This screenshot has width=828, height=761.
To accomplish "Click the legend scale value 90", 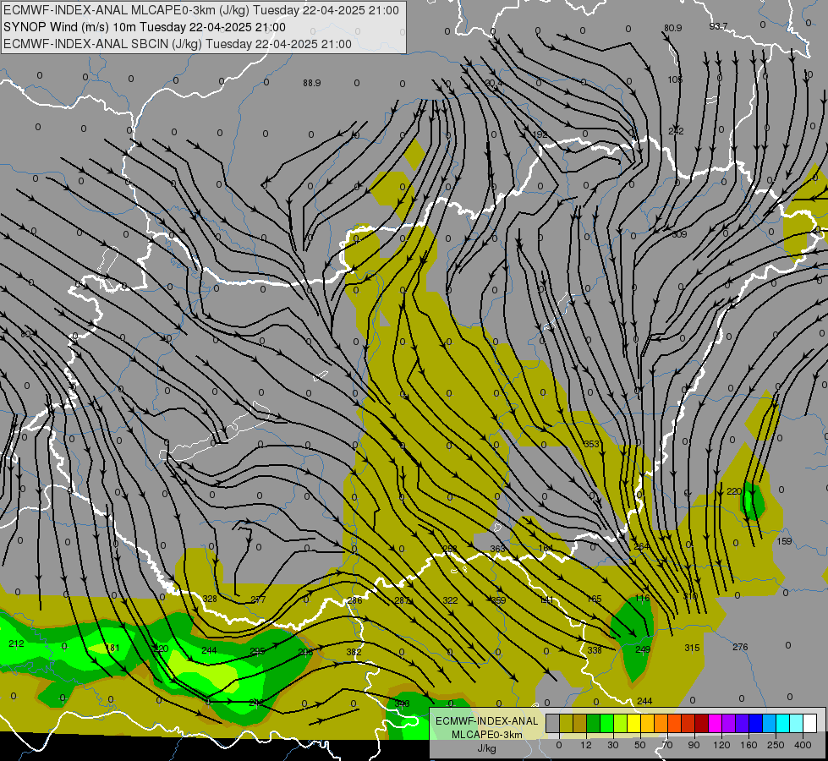I will pyautogui.click(x=694, y=745).
